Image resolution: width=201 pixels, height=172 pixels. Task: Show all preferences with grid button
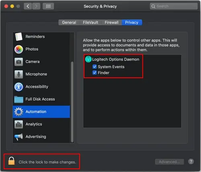pyautogui.click(x=48, y=6)
